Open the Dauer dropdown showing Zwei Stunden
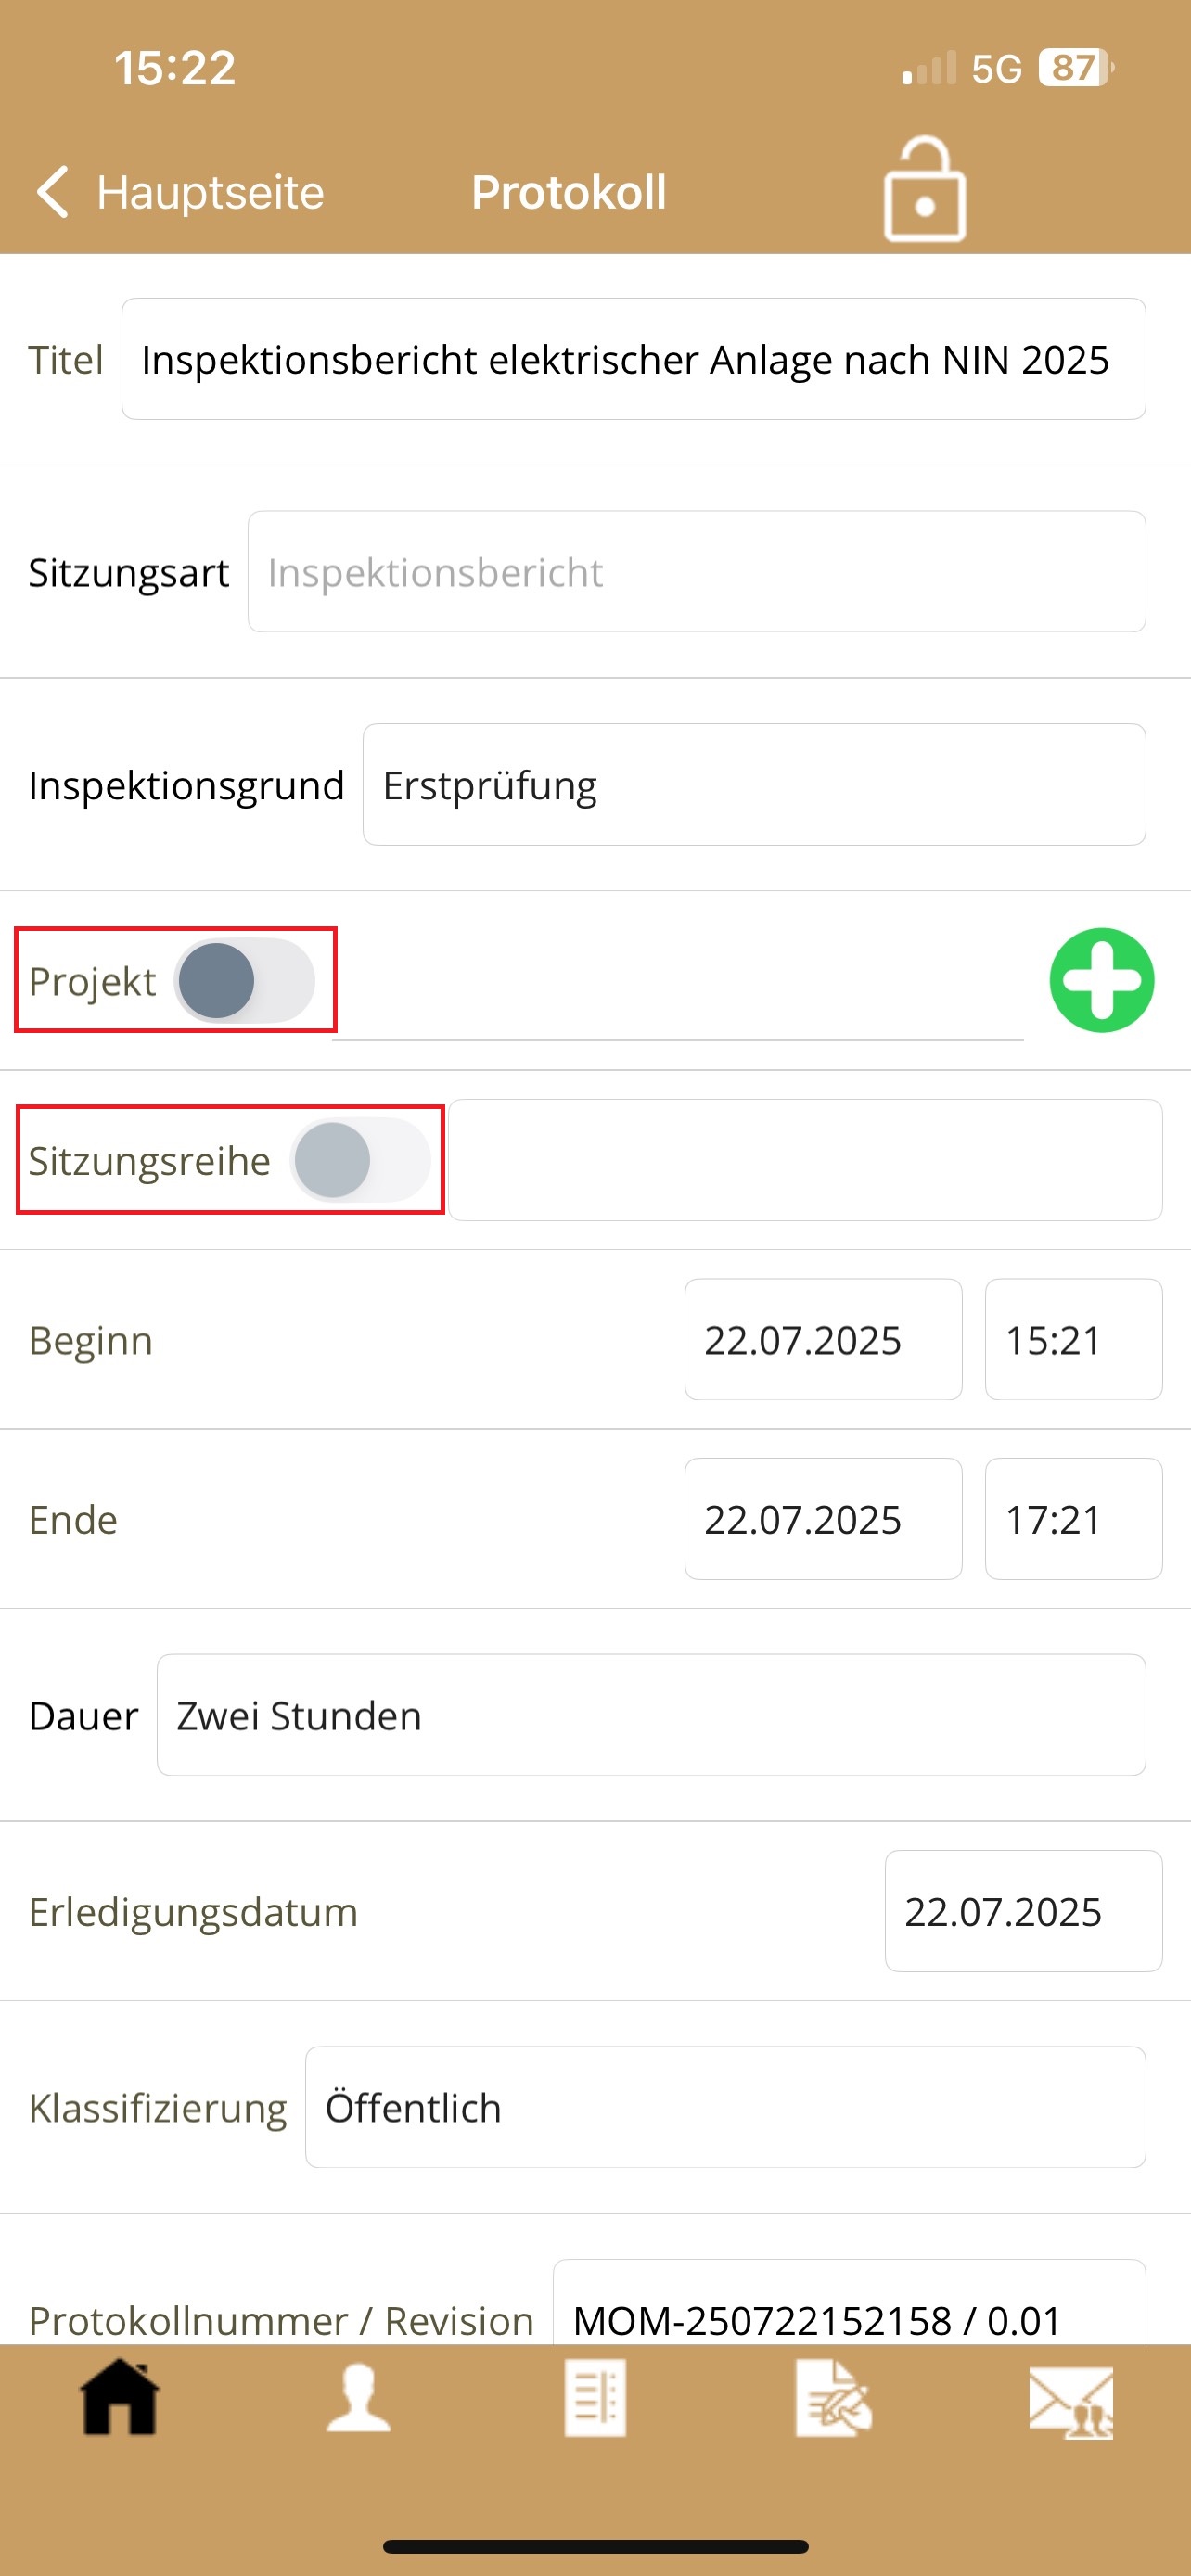 [650, 1715]
